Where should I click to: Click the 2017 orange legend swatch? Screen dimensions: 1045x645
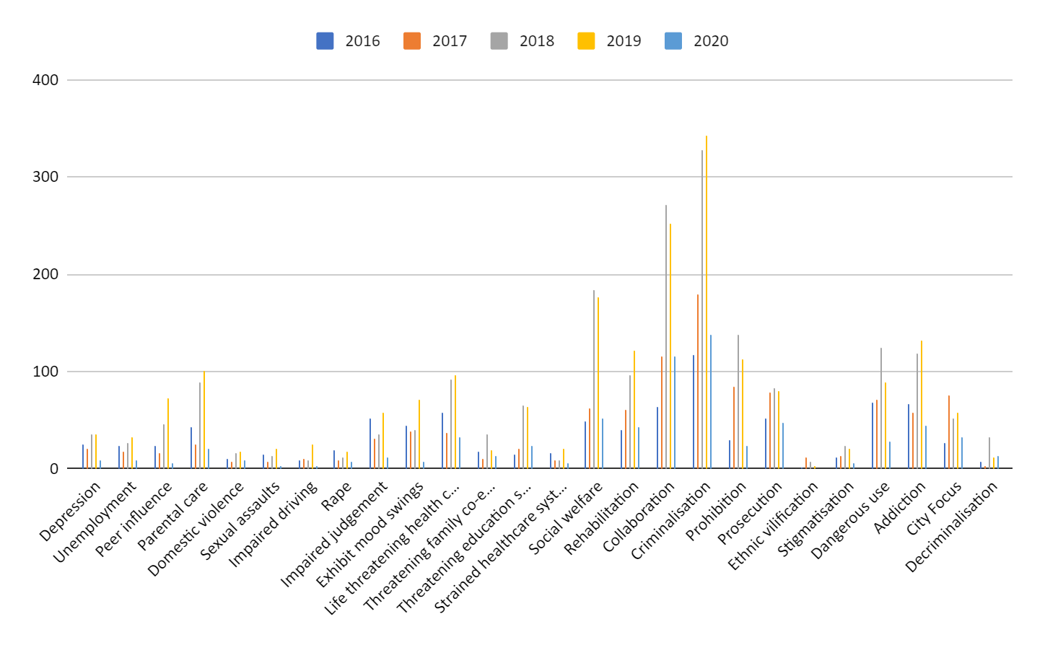(x=412, y=41)
